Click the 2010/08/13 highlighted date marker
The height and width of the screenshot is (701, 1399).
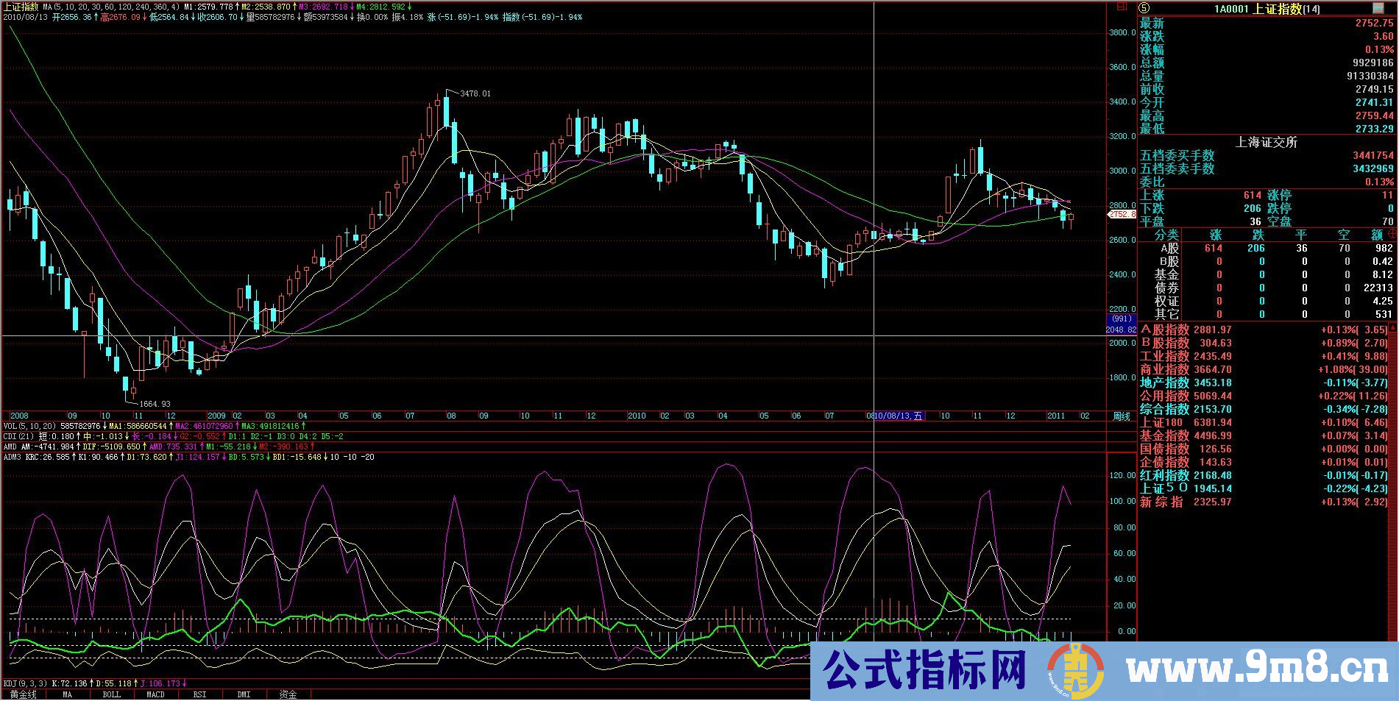point(899,416)
